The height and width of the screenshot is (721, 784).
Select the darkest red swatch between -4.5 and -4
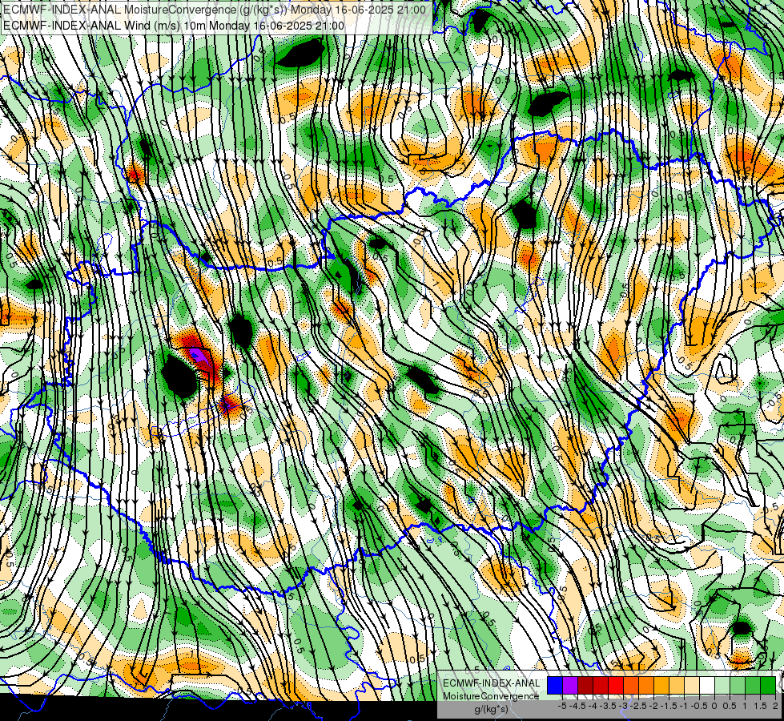click(x=585, y=686)
